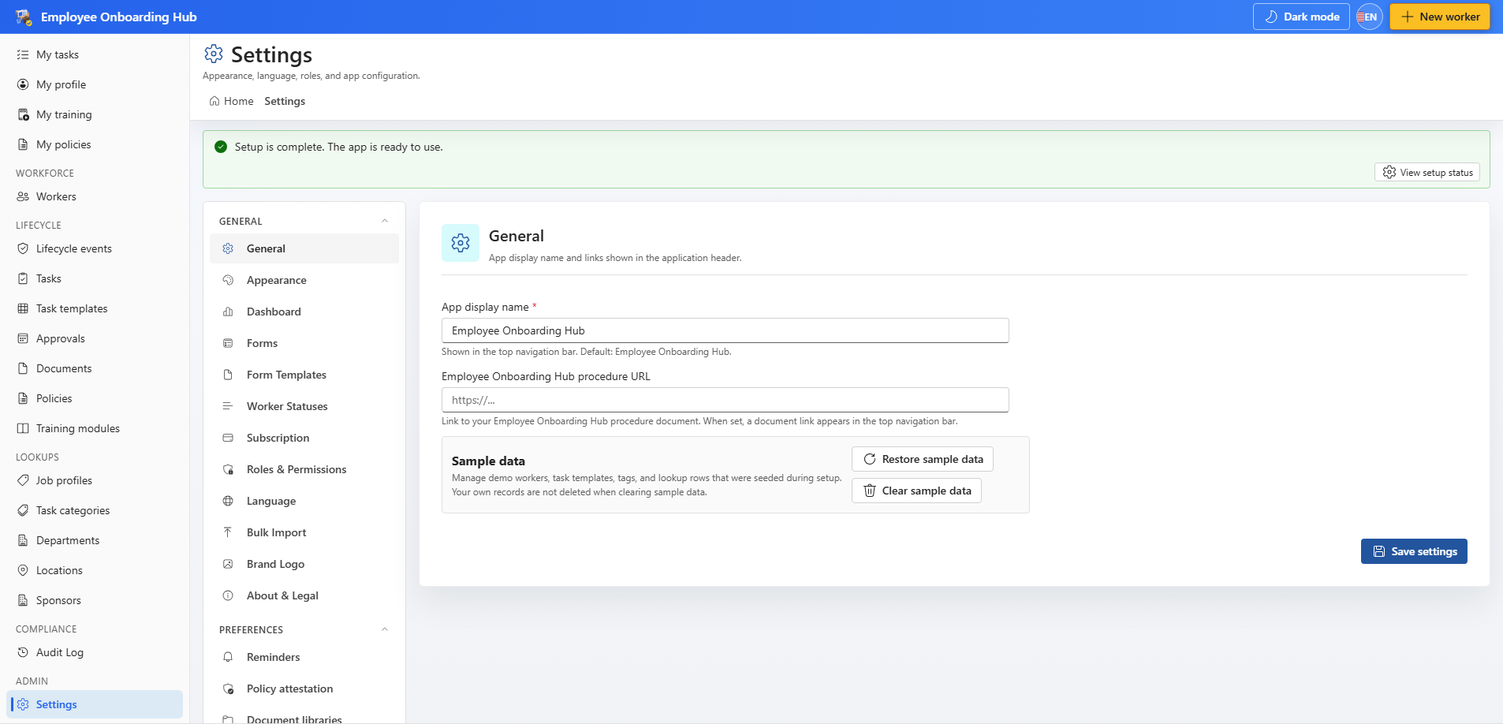Open the Worker Statuses settings tab
1503x724 pixels.
(304, 406)
